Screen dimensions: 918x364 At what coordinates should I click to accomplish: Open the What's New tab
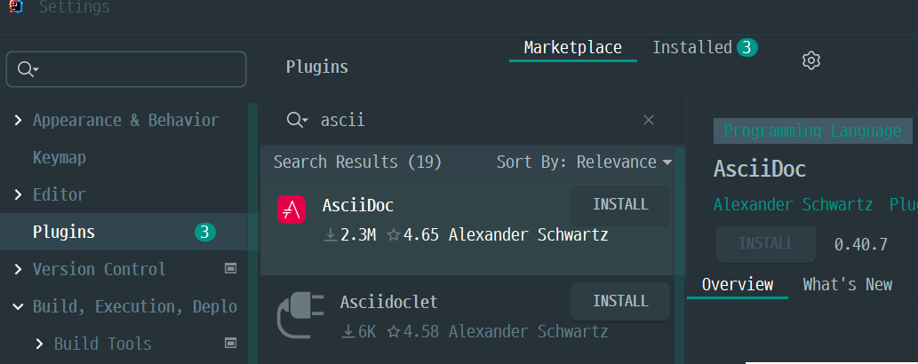click(x=847, y=284)
